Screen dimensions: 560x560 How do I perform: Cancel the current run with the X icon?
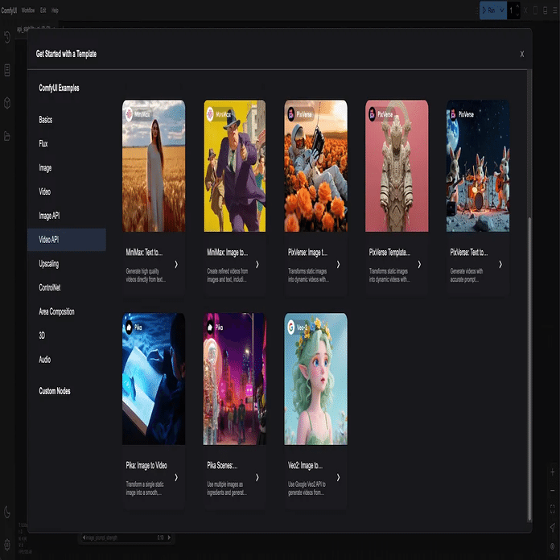[x=525, y=10]
